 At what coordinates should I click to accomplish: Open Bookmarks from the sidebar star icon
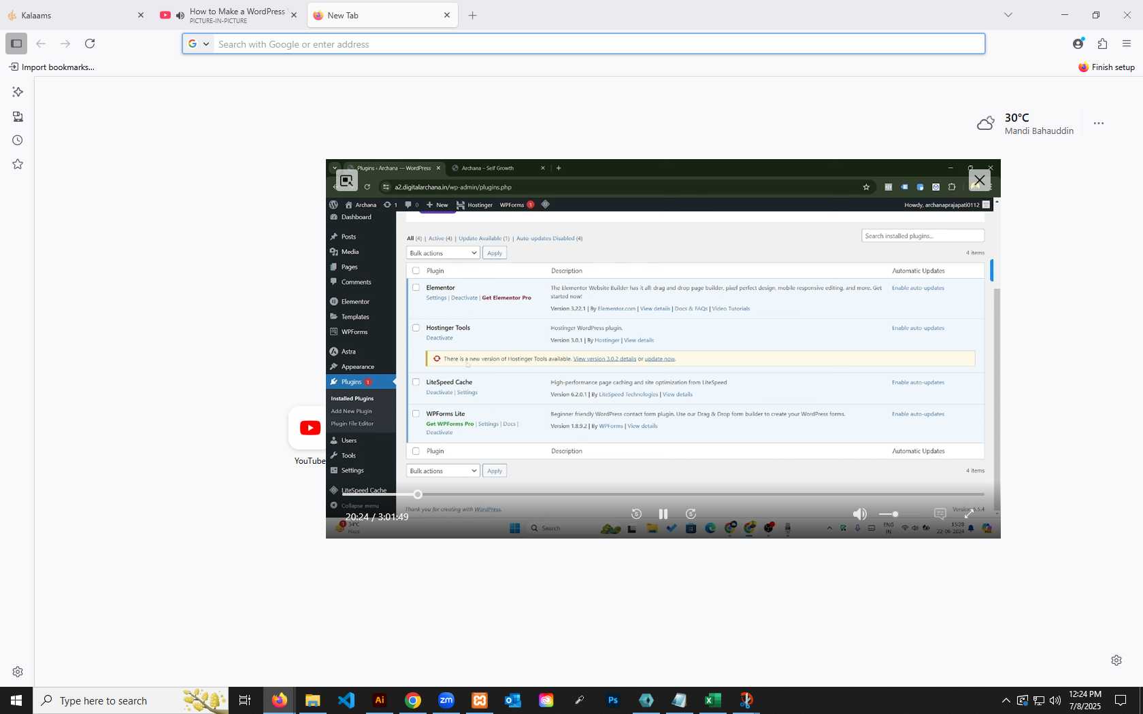click(18, 164)
